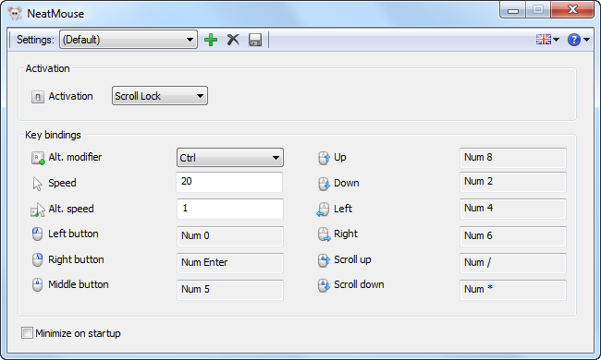Viewport: 601px width, 360px height.
Task: Select the Left button binding field Num 0
Action: click(230, 236)
